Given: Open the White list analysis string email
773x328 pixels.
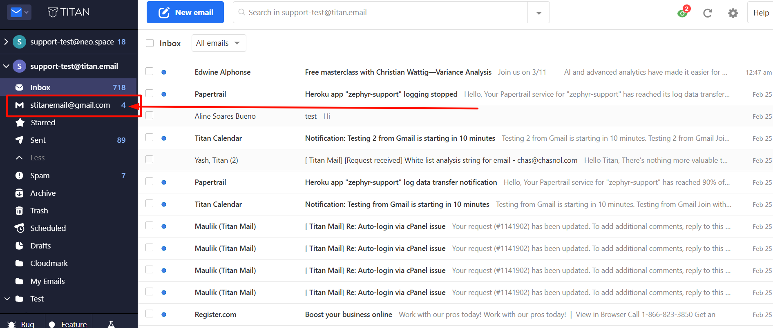Looking at the screenshot, I should pos(456,160).
